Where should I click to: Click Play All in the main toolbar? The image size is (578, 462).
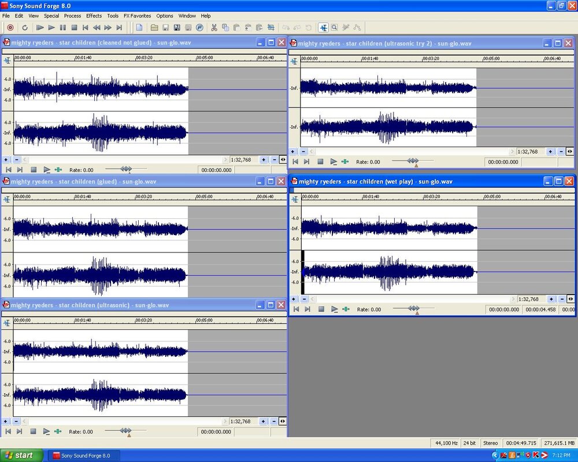[x=40, y=28]
